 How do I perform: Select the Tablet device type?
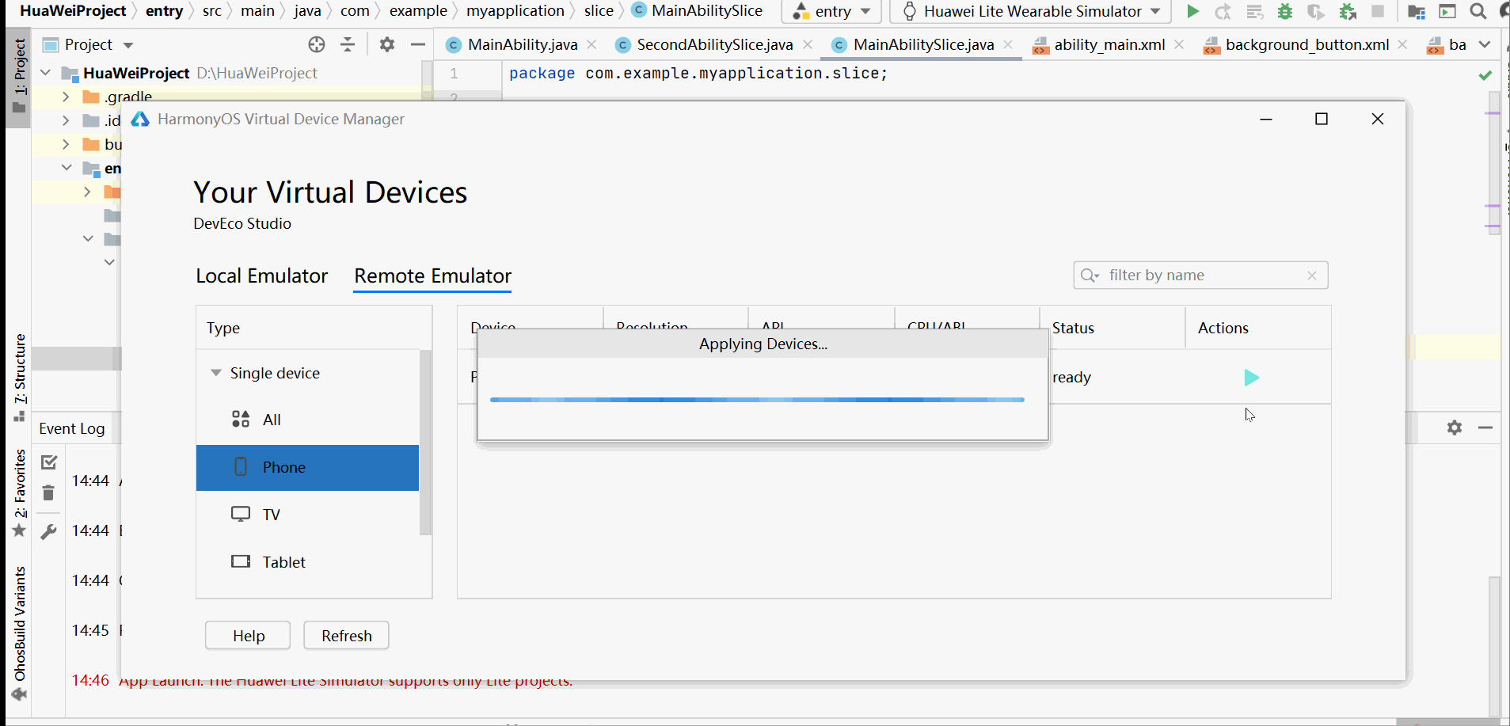point(307,562)
